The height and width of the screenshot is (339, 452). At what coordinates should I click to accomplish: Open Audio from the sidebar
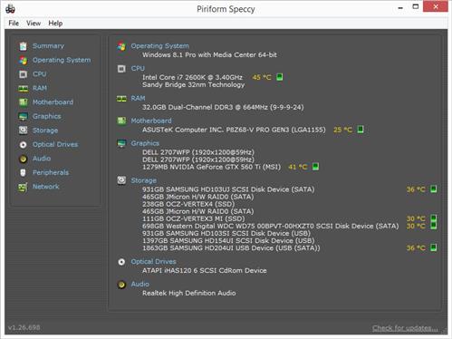click(x=42, y=159)
